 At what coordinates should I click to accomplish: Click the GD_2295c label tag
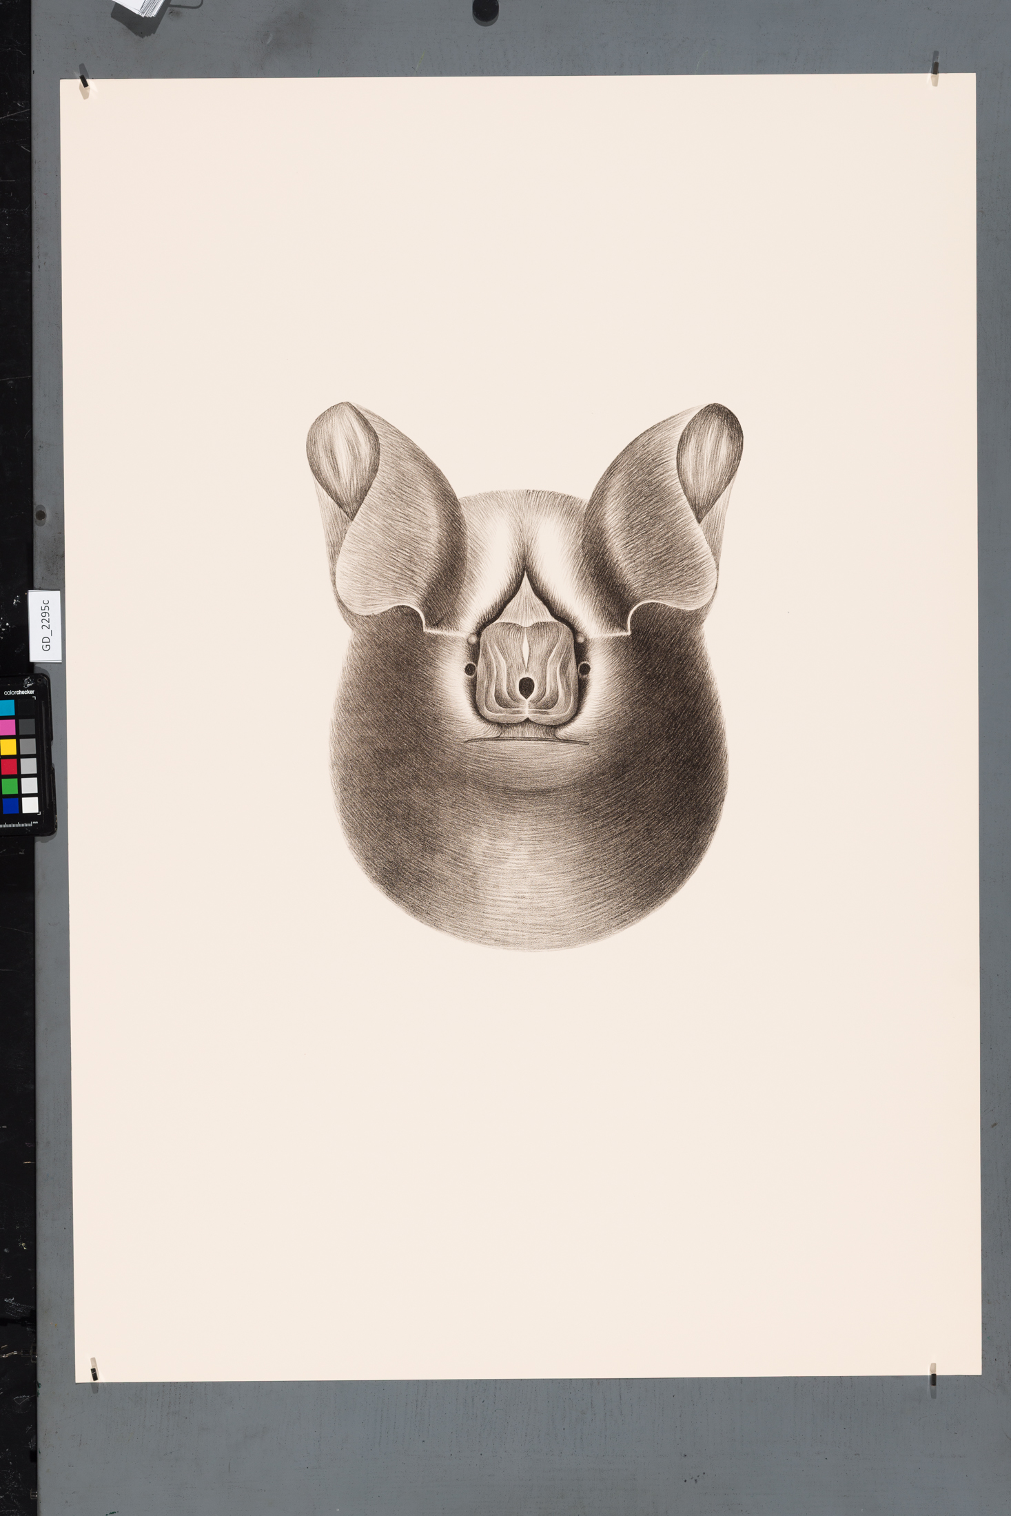click(x=45, y=626)
